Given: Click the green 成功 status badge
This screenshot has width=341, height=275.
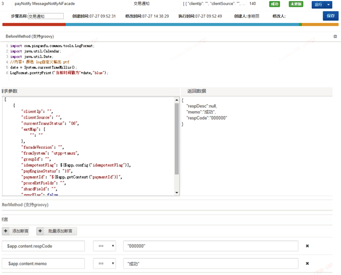Looking at the screenshot, I should coord(274,4).
